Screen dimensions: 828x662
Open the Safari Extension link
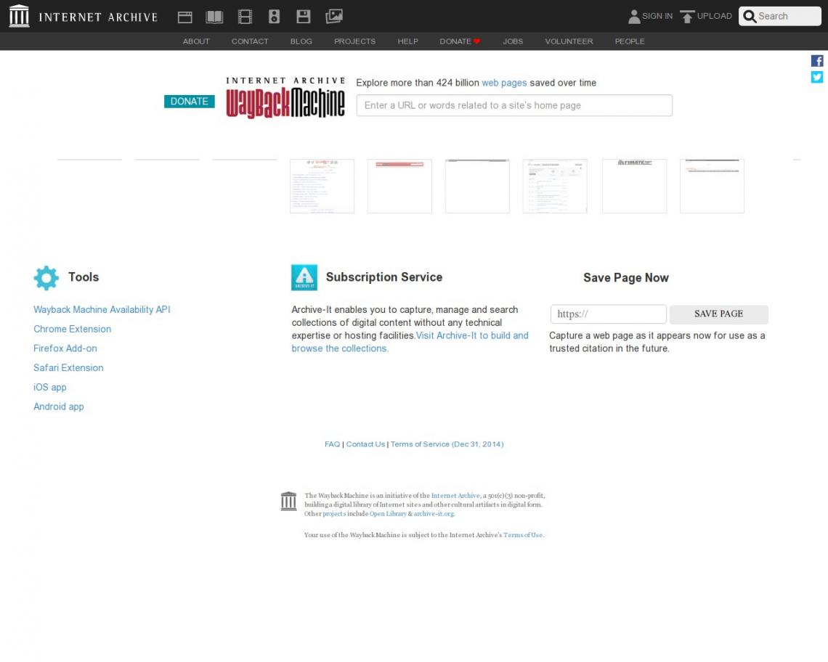pyautogui.click(x=69, y=368)
